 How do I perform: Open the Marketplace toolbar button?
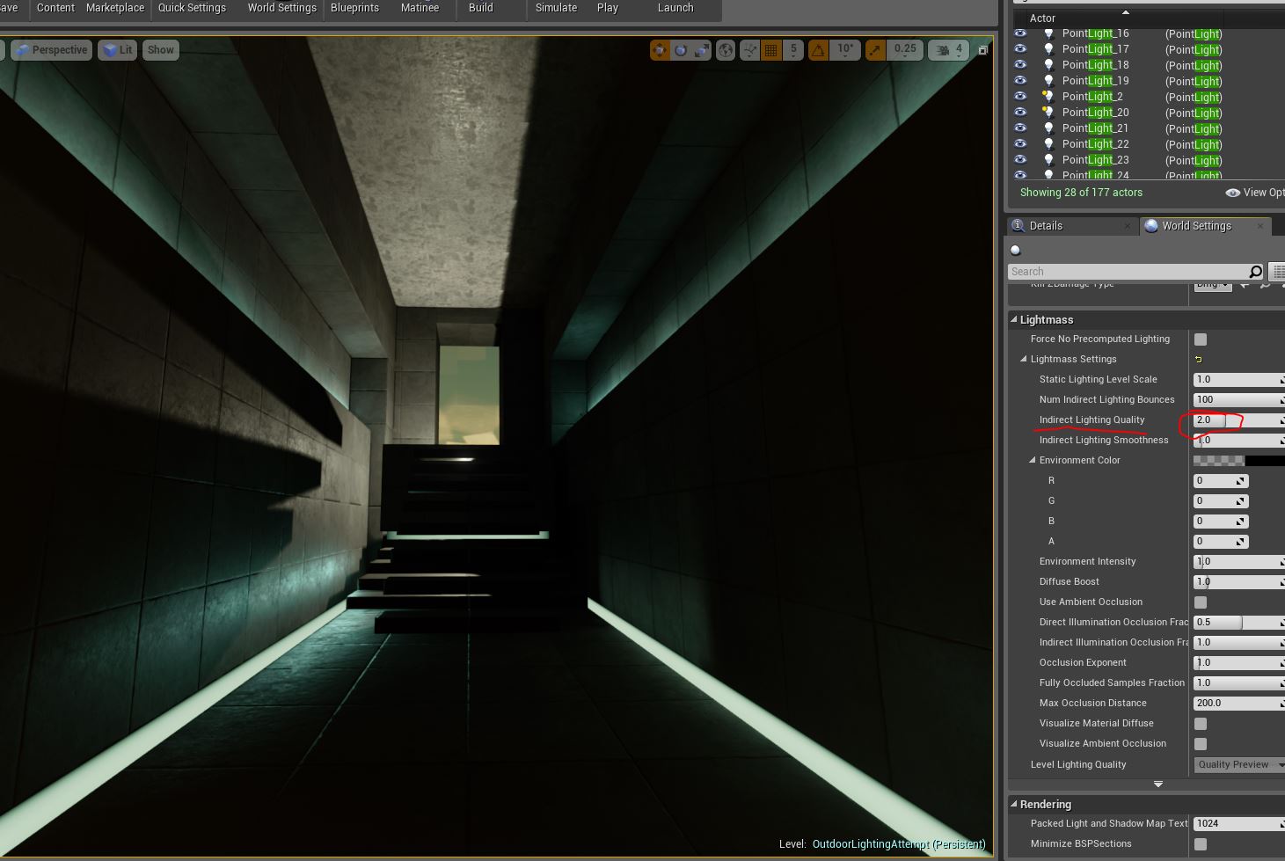[115, 8]
